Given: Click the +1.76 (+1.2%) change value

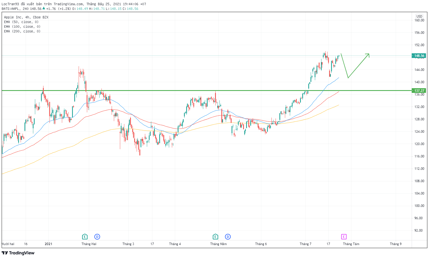Looking at the screenshot, I should [x=59, y=9].
